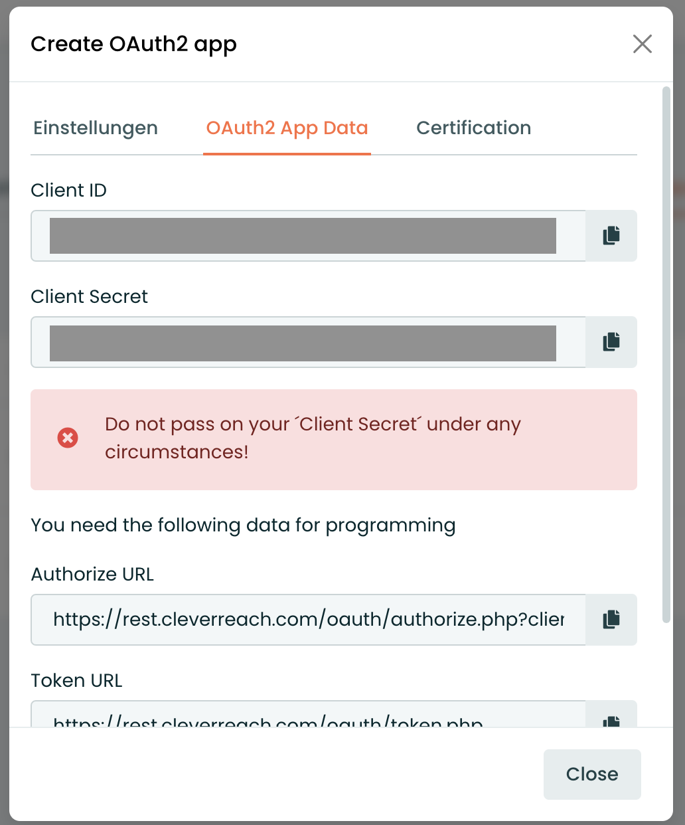Click the Create OAuth2 app title
The width and height of the screenshot is (685, 825).
133,44
